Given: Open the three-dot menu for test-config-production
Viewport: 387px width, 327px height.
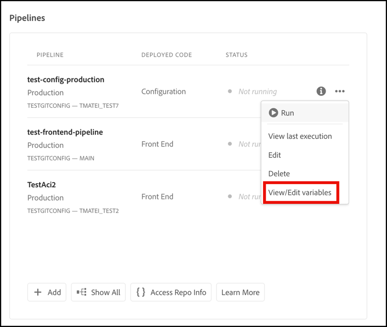Looking at the screenshot, I should coord(340,91).
